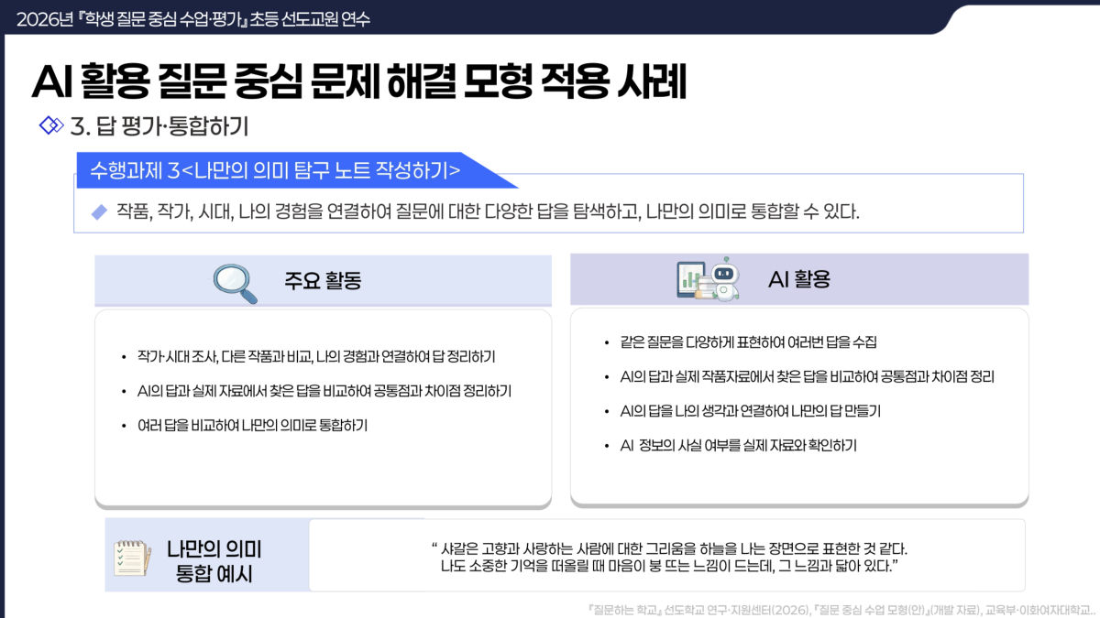Click the diamond icon before 3. 답 평가·통합하기
Image resolution: width=1100 pixels, height=618 pixels.
pos(50,125)
